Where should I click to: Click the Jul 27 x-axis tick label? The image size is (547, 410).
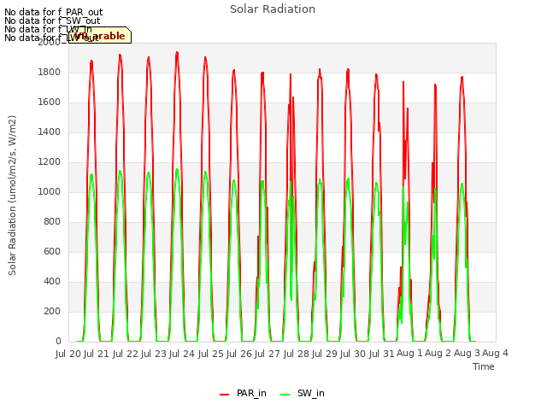pos(268,354)
